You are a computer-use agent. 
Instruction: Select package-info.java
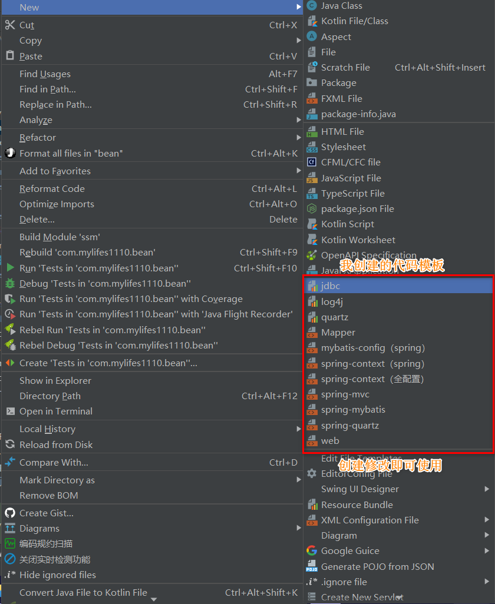[400, 114]
